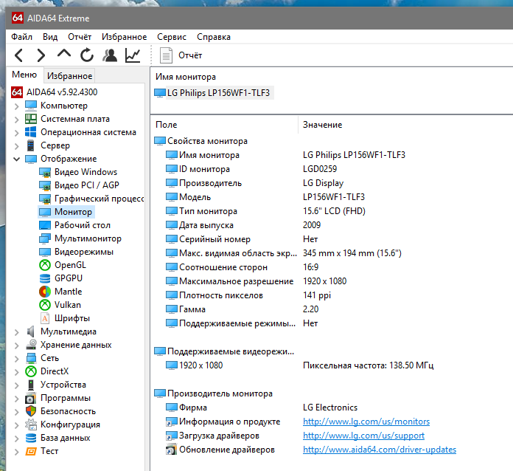Refresh the page with the circular arrow icon
The height and width of the screenshot is (471, 513).
pyautogui.click(x=87, y=55)
